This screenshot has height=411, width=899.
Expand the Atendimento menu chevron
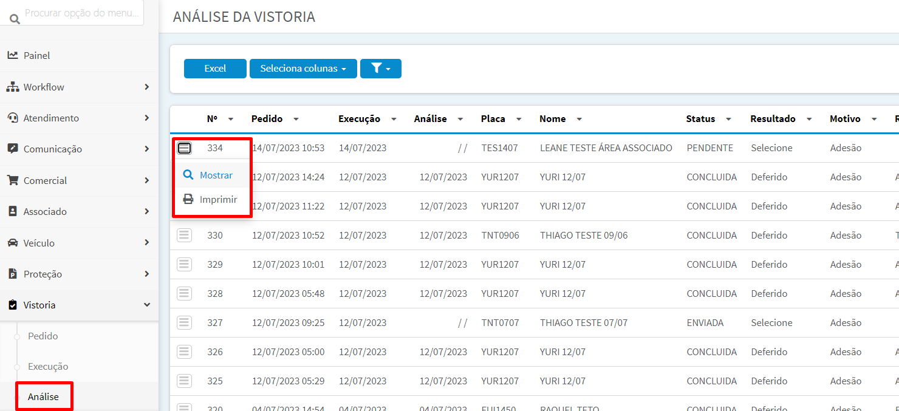147,118
